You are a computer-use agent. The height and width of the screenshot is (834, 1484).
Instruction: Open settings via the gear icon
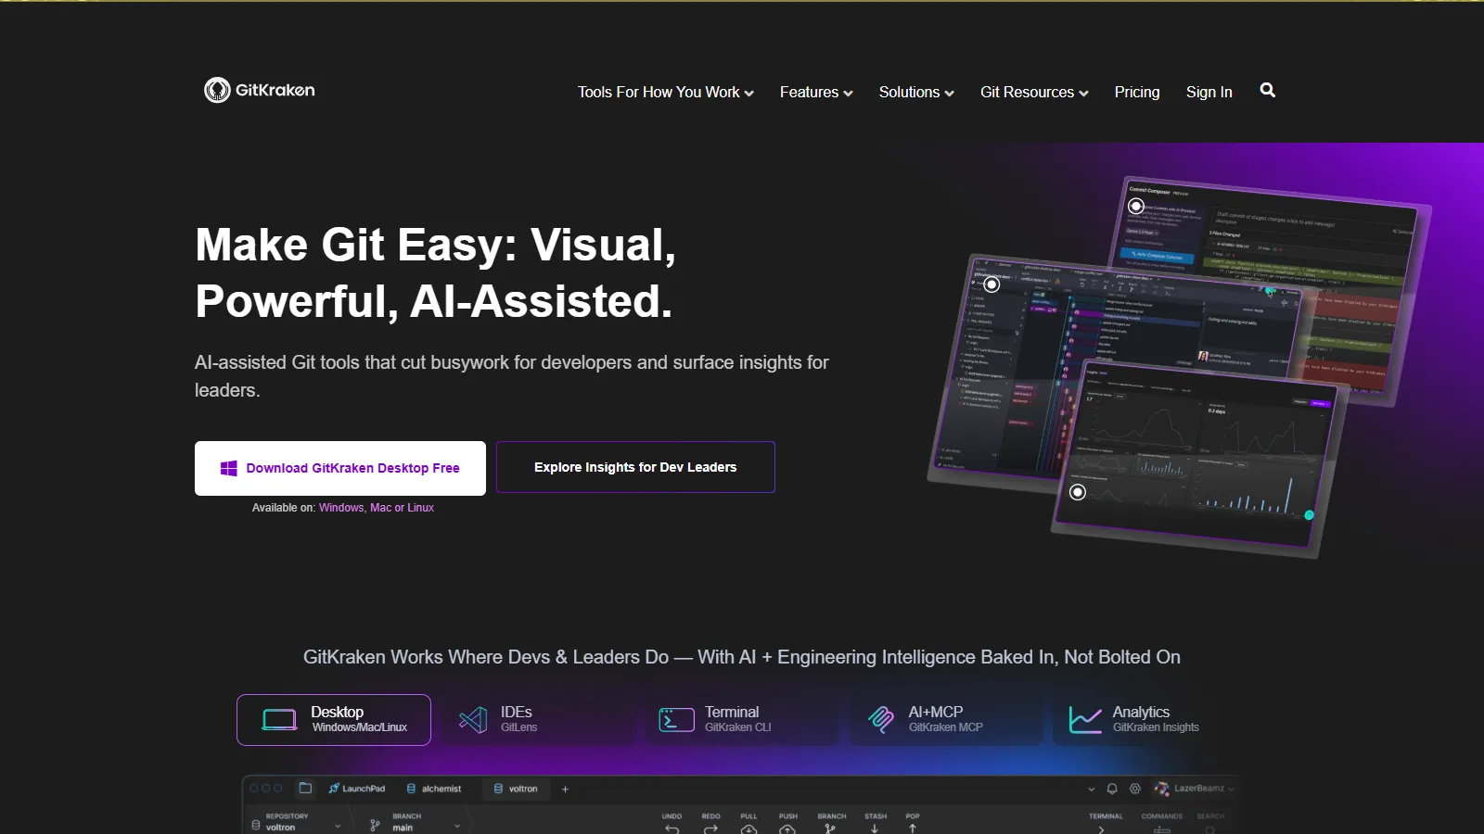tap(1135, 789)
